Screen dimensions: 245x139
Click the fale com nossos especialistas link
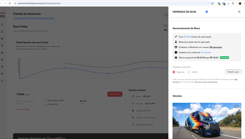206,82
